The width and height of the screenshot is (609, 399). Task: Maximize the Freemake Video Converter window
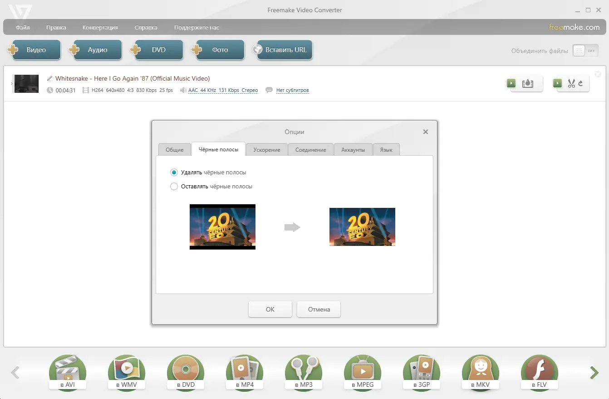pyautogui.click(x=588, y=10)
